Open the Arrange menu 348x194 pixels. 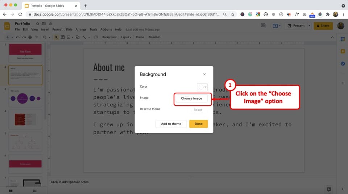pyautogui.click(x=81, y=29)
